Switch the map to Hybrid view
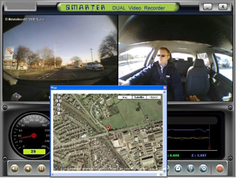 pyautogui.click(x=154, y=97)
